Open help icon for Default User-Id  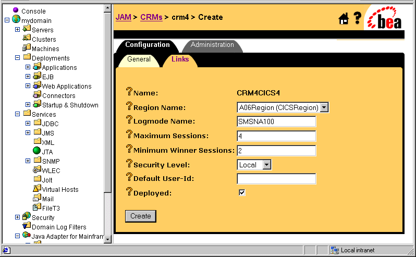[x=129, y=177]
